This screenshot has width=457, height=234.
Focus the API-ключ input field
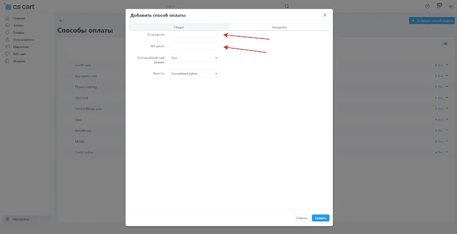click(x=194, y=46)
